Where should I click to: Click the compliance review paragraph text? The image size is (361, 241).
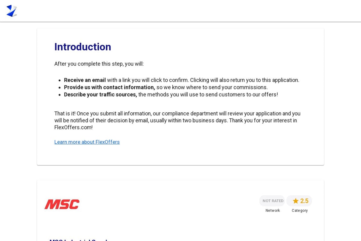(x=177, y=120)
